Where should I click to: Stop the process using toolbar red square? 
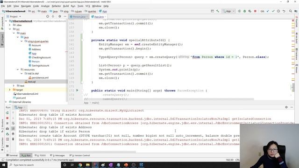pos(255,11)
